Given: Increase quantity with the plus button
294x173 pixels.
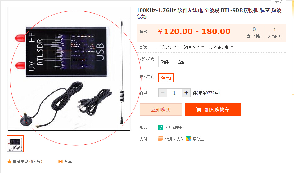Looking at the screenshot, I should pyautogui.click(x=186, y=93).
